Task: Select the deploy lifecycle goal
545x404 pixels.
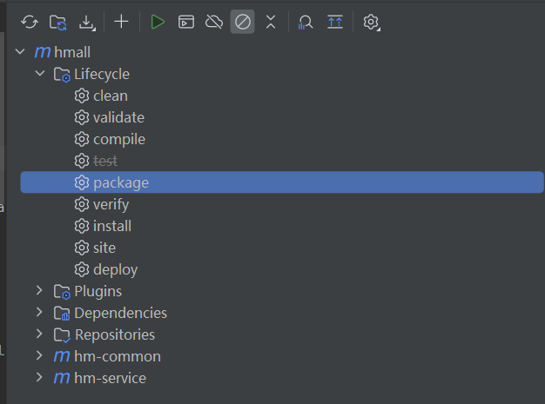Action: tap(115, 269)
